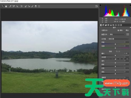Select the Hand tool
Image resolution: width=131 pixels, height=98 pixels.
pyautogui.click(x=6, y=6)
